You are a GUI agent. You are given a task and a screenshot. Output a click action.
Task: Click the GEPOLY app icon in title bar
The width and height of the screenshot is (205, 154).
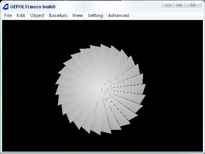pyautogui.click(x=5, y=7)
